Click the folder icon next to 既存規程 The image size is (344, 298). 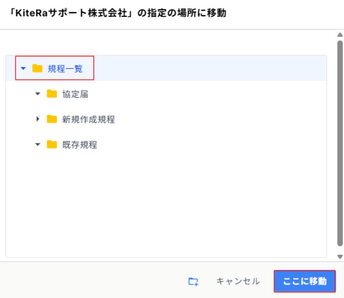coord(52,144)
